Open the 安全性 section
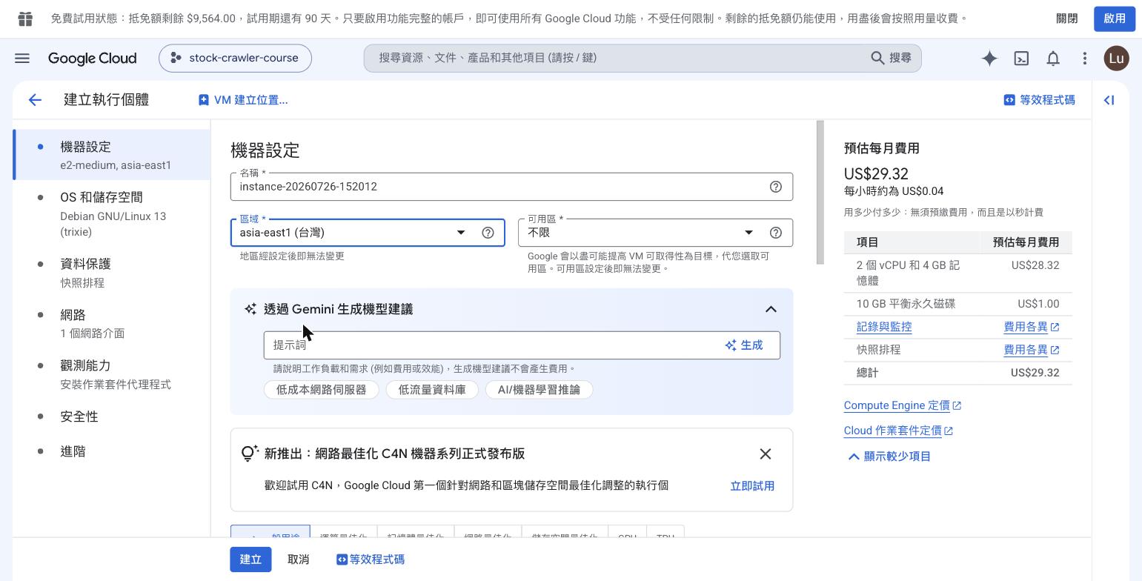 point(112,416)
